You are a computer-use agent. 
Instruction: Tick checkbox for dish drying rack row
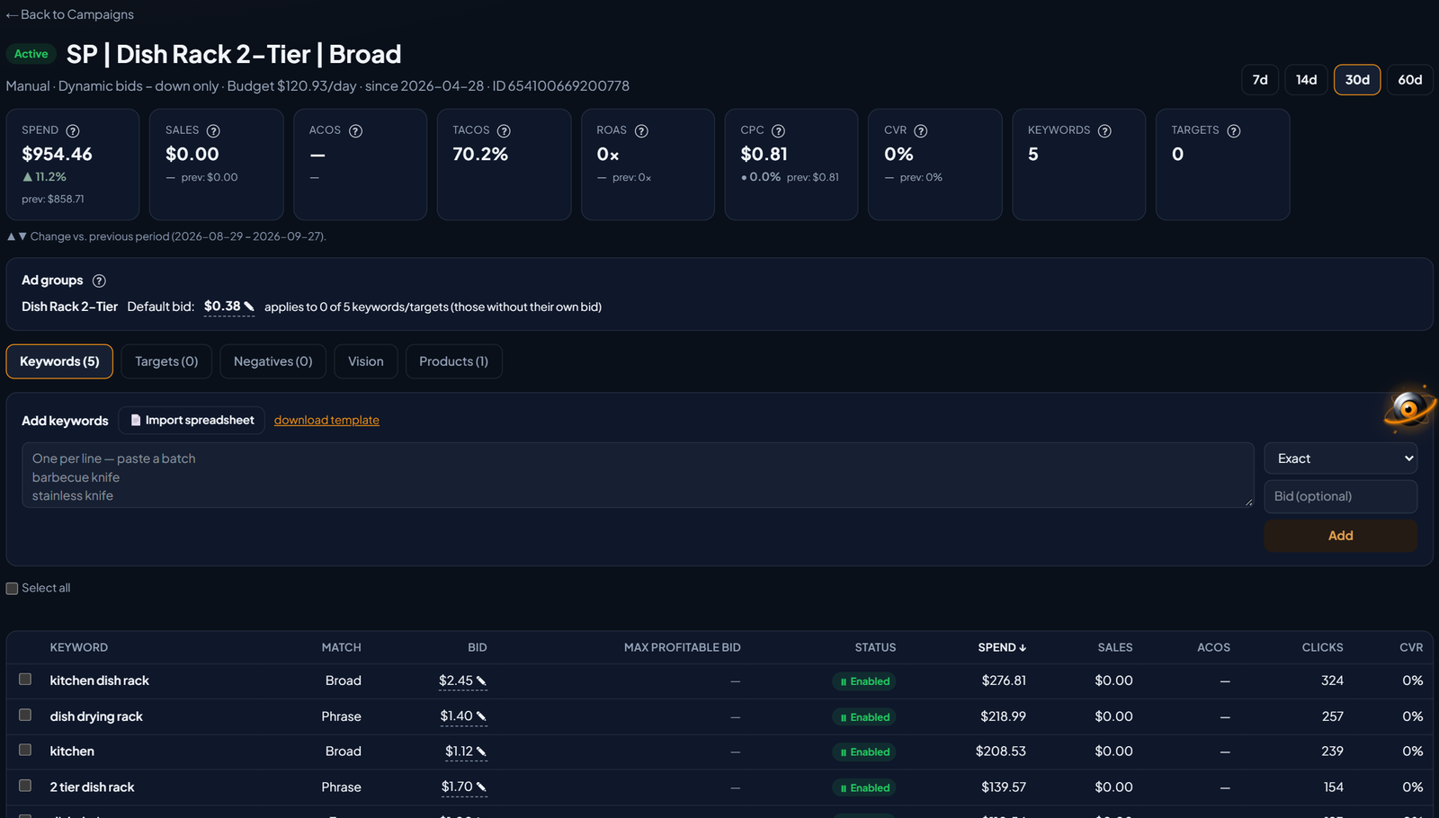click(25, 716)
